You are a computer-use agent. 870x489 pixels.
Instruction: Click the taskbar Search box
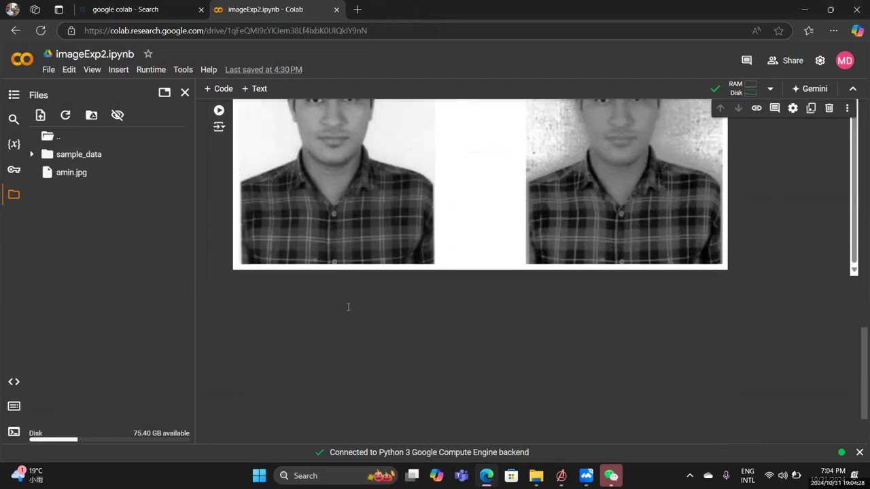coord(336,475)
